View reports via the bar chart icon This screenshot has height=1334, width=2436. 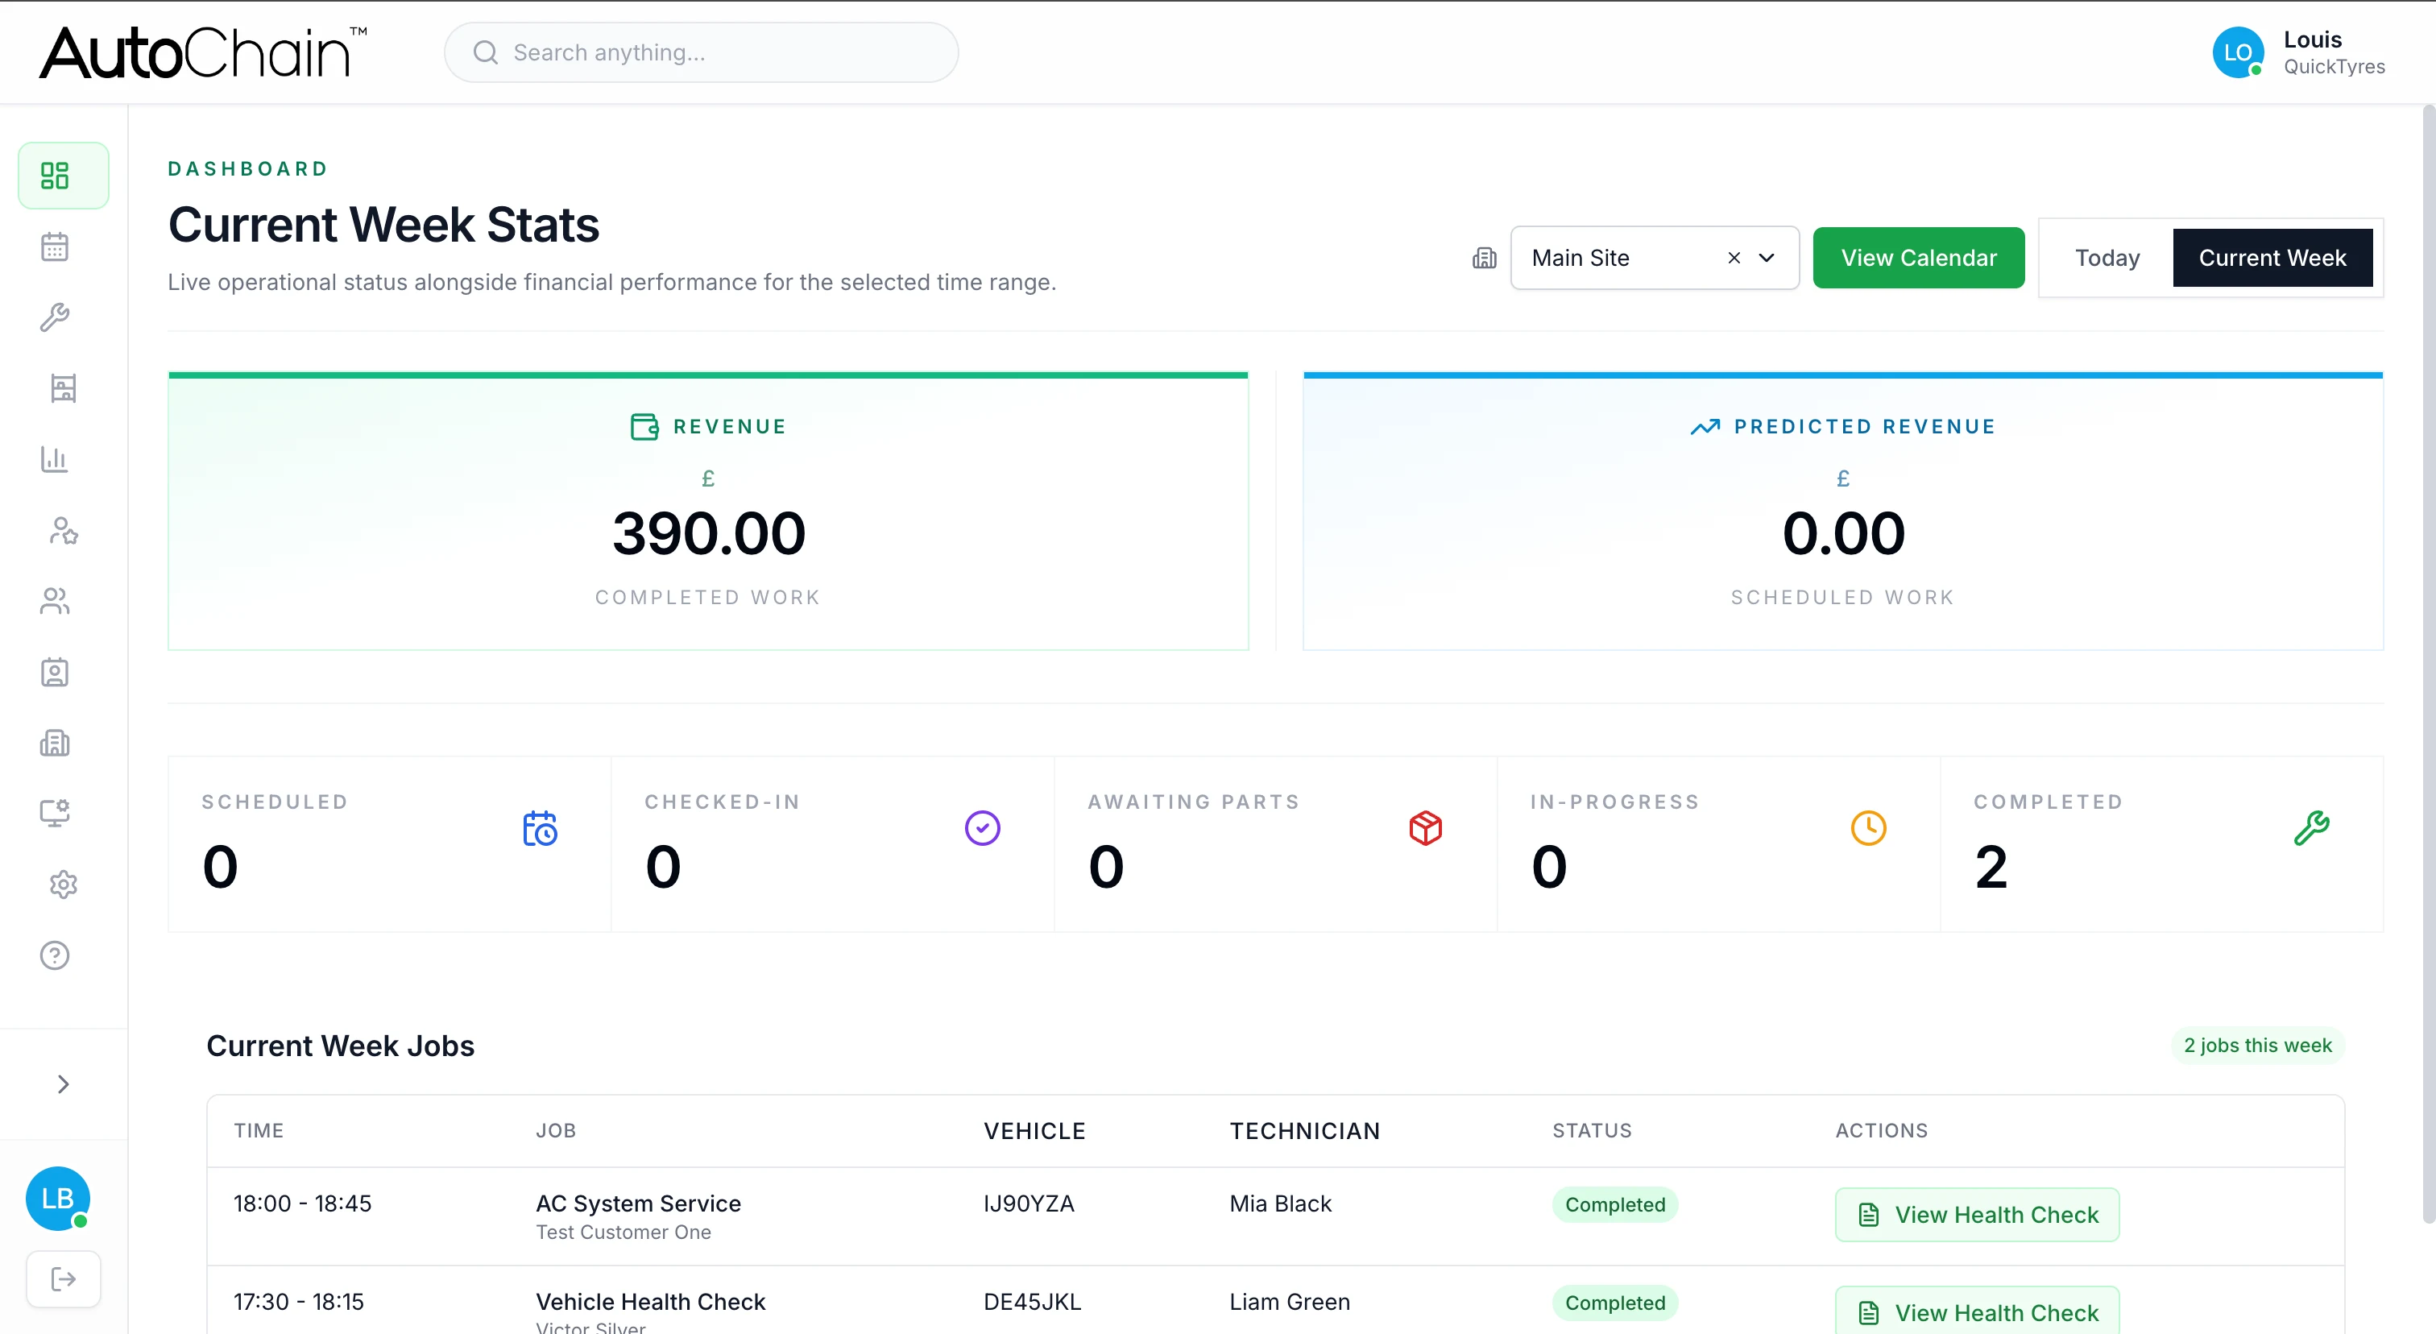pyautogui.click(x=55, y=459)
